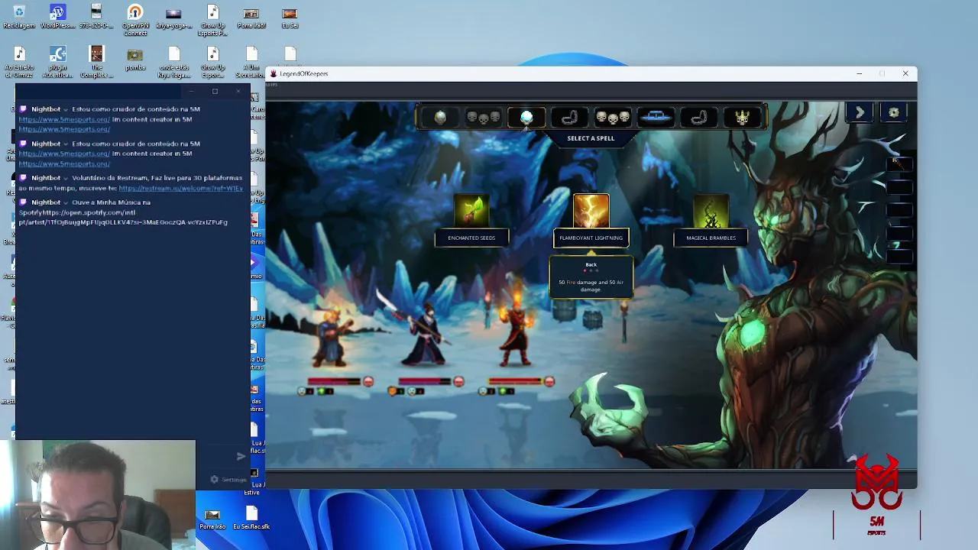Select the Flamboyant Lightning spell icon
978x550 pixels.
click(x=591, y=211)
